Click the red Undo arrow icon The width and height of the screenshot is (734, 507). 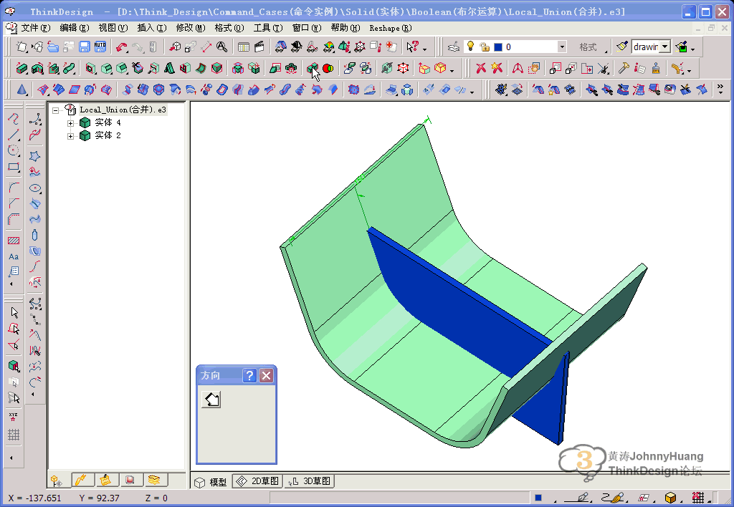[x=122, y=47]
